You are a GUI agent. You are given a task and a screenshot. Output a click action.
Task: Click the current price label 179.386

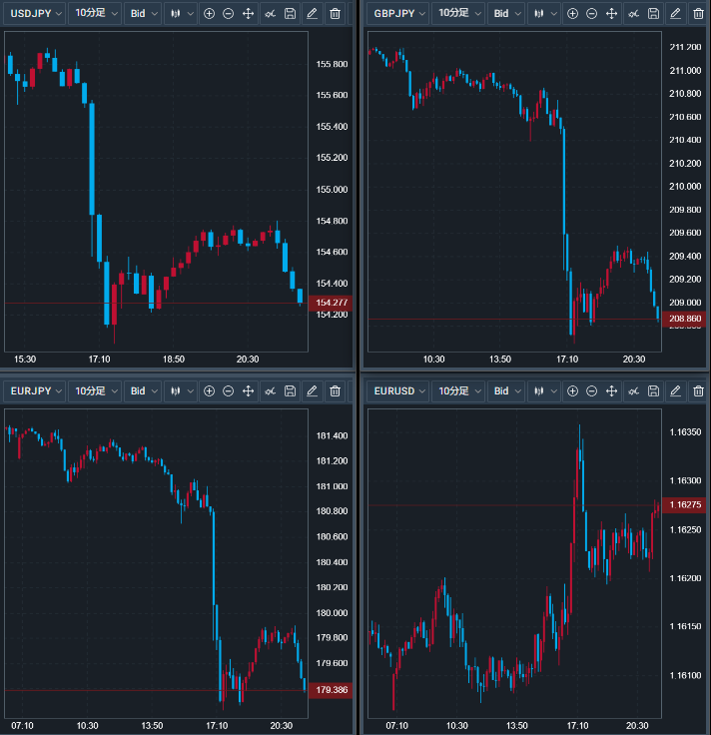coord(331,690)
